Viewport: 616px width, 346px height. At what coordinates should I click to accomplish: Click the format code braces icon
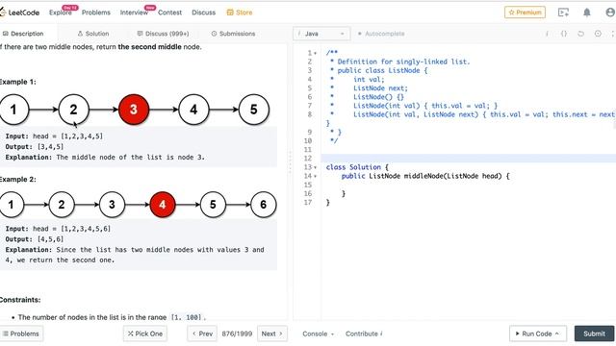coord(564,34)
